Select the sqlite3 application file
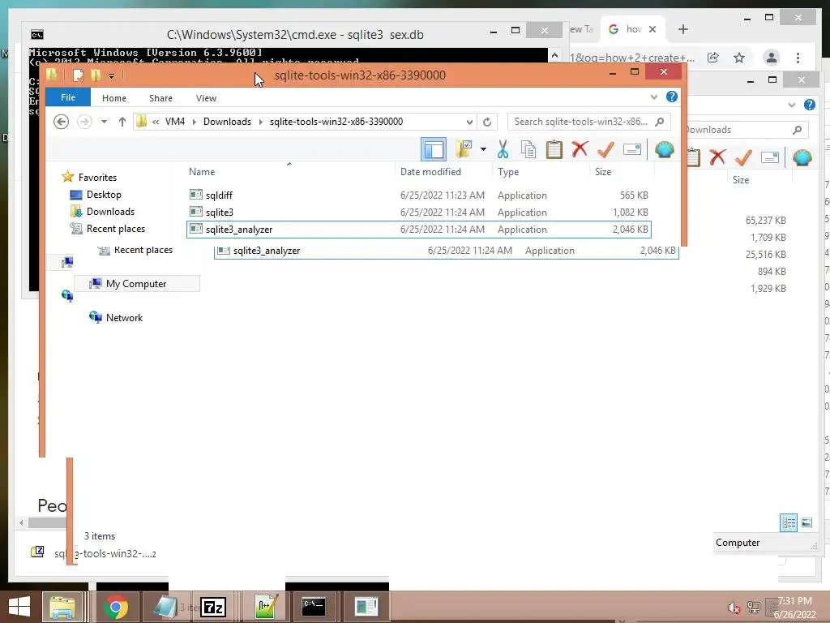The image size is (830, 623). [419, 213]
